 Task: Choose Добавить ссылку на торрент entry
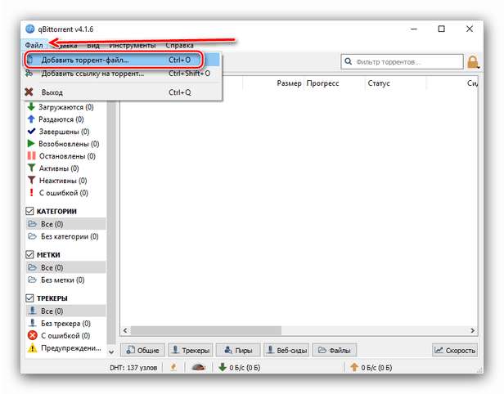92,74
